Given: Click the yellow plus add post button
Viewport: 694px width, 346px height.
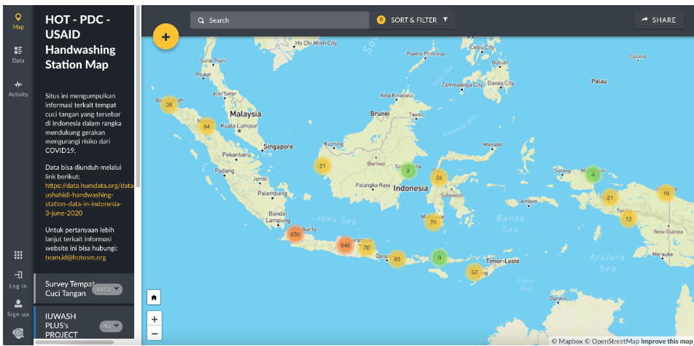Looking at the screenshot, I should click(x=165, y=36).
